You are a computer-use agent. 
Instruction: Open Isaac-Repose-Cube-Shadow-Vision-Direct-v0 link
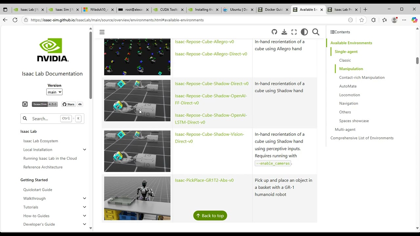coord(210,138)
